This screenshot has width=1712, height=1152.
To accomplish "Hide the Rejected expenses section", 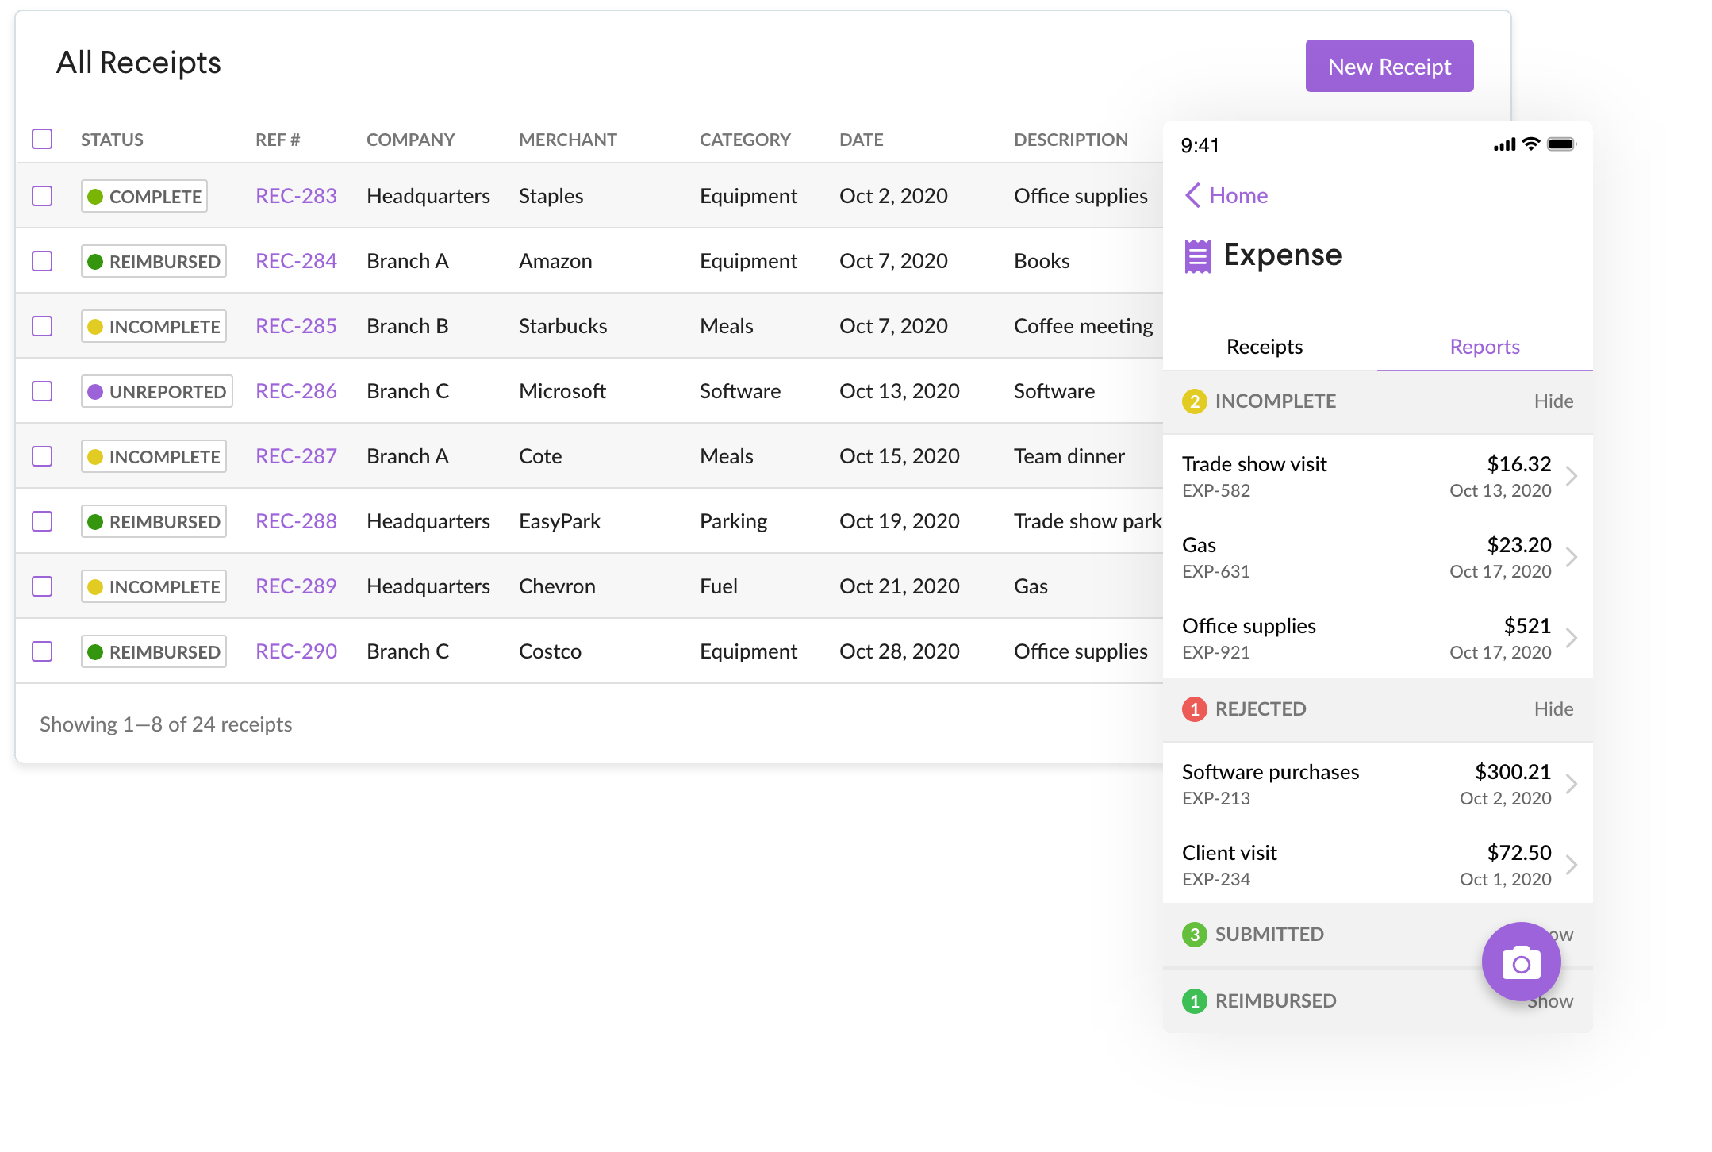I will click(x=1554, y=708).
